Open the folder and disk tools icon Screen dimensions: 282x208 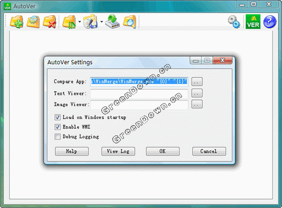90,22
